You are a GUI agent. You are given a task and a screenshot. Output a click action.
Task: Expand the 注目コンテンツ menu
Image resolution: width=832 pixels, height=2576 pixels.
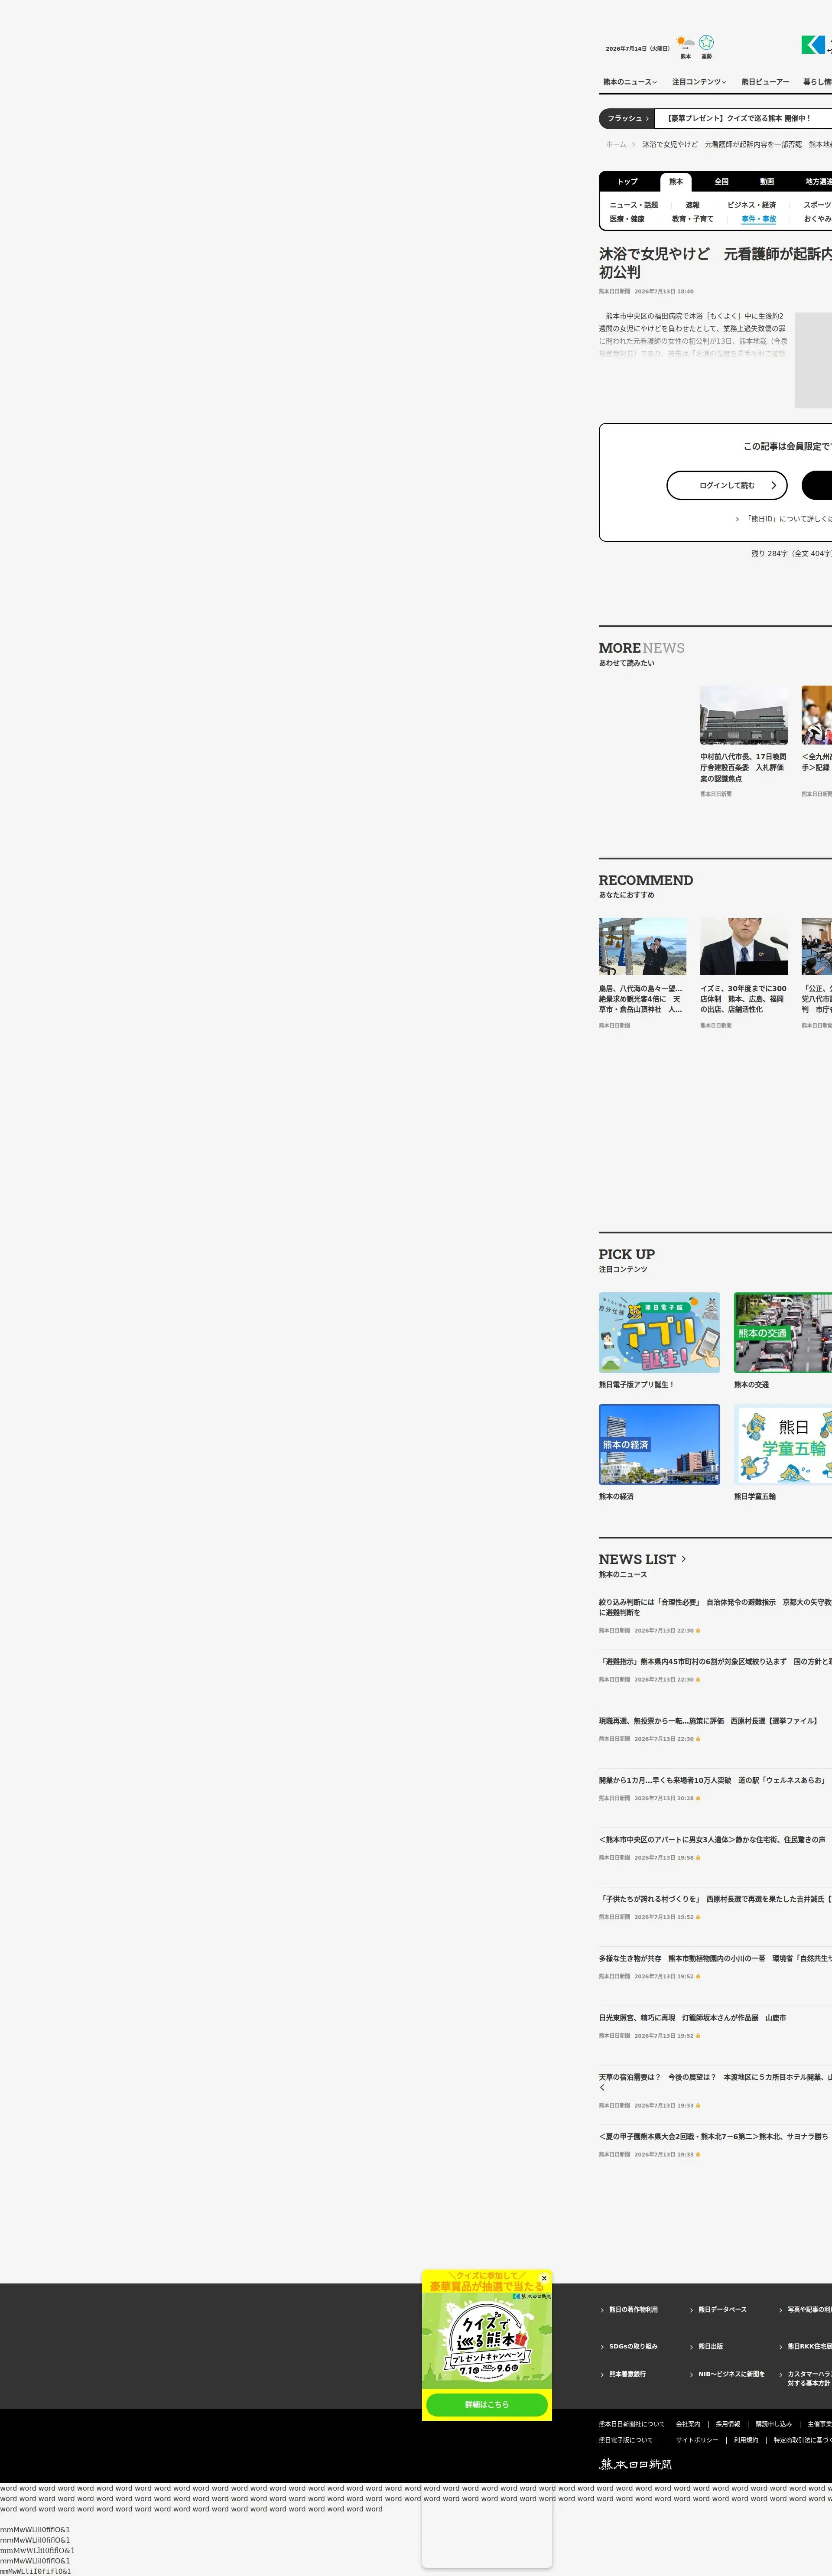pyautogui.click(x=699, y=82)
